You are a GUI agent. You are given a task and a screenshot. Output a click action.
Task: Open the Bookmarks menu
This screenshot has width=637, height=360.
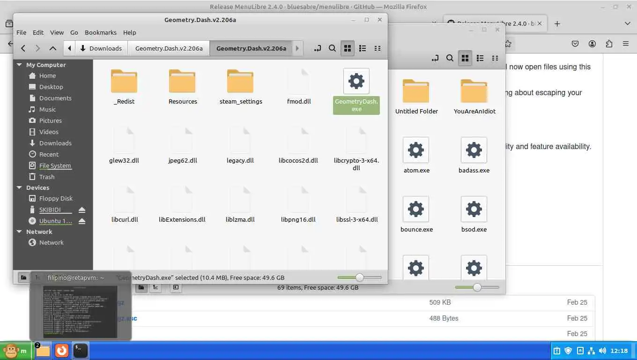pyautogui.click(x=100, y=32)
